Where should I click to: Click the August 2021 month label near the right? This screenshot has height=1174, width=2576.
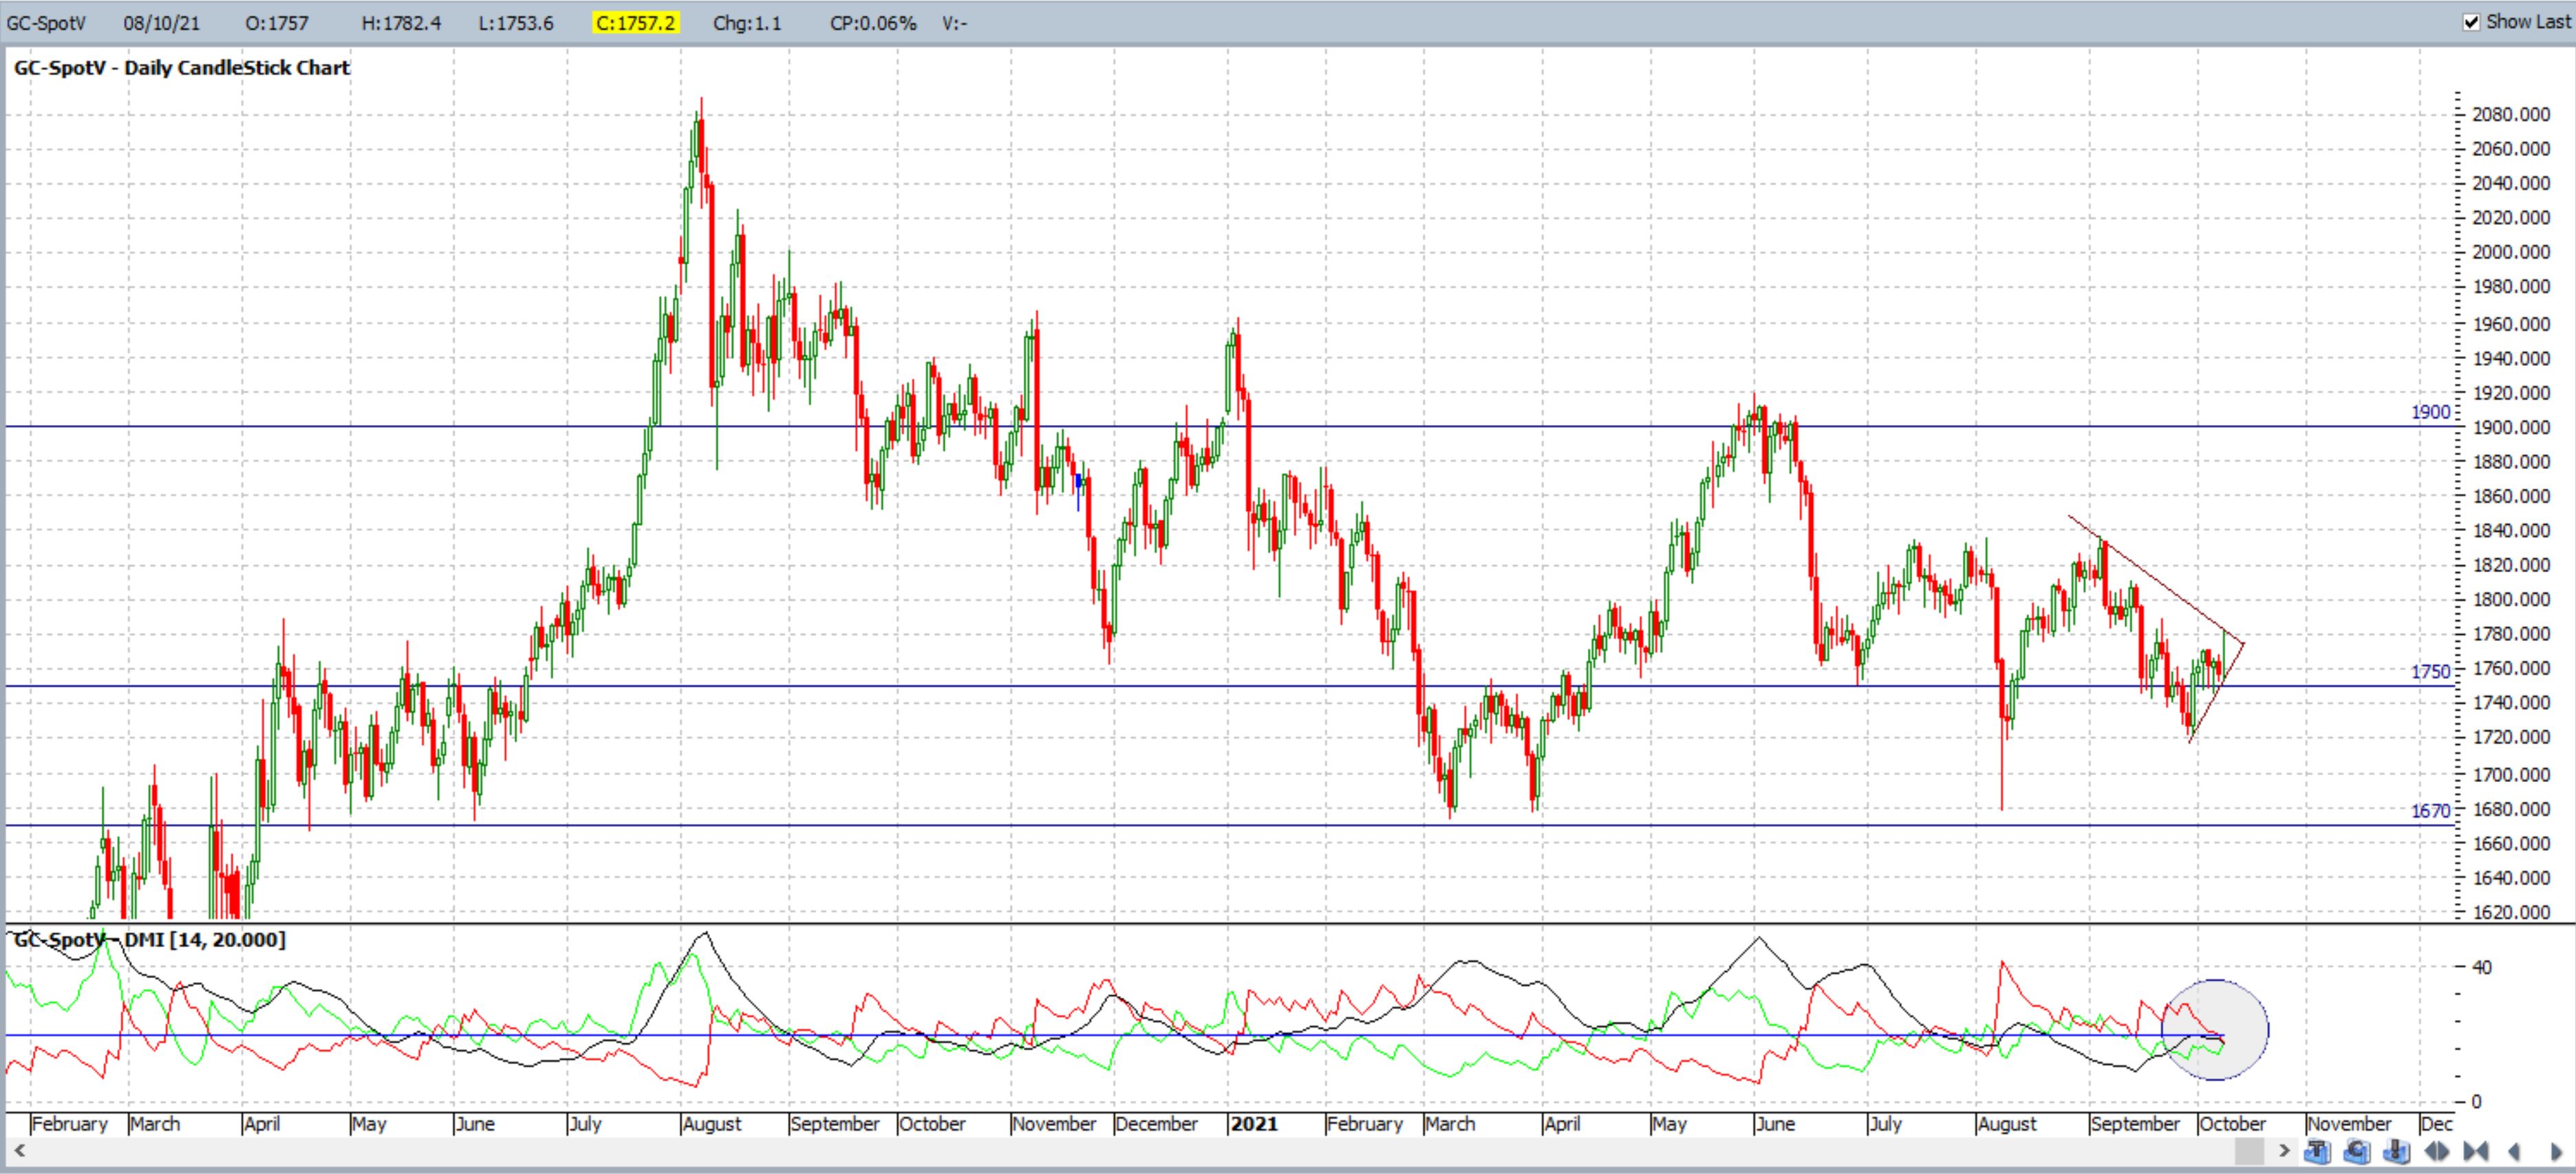[2007, 1124]
